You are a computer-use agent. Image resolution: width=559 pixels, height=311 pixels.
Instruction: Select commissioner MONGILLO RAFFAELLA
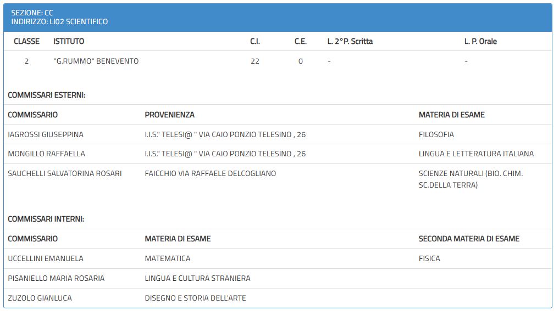(47, 154)
